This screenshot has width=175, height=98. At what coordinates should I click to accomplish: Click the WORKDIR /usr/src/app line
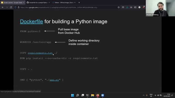(x=36, y=42)
